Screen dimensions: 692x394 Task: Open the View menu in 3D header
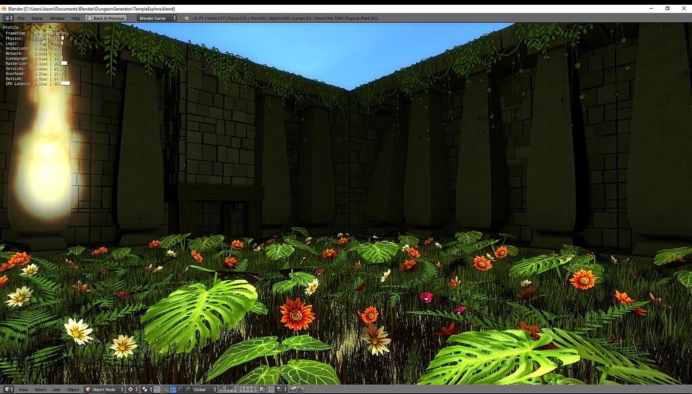click(23, 389)
